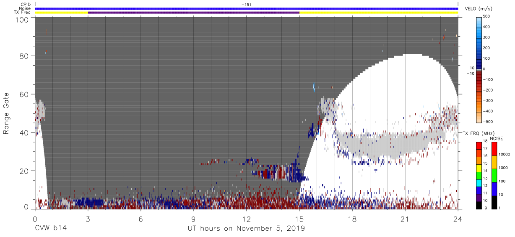Click the TX FRQ (MHz) legend title
The width and height of the screenshot is (515, 237).
(x=479, y=133)
